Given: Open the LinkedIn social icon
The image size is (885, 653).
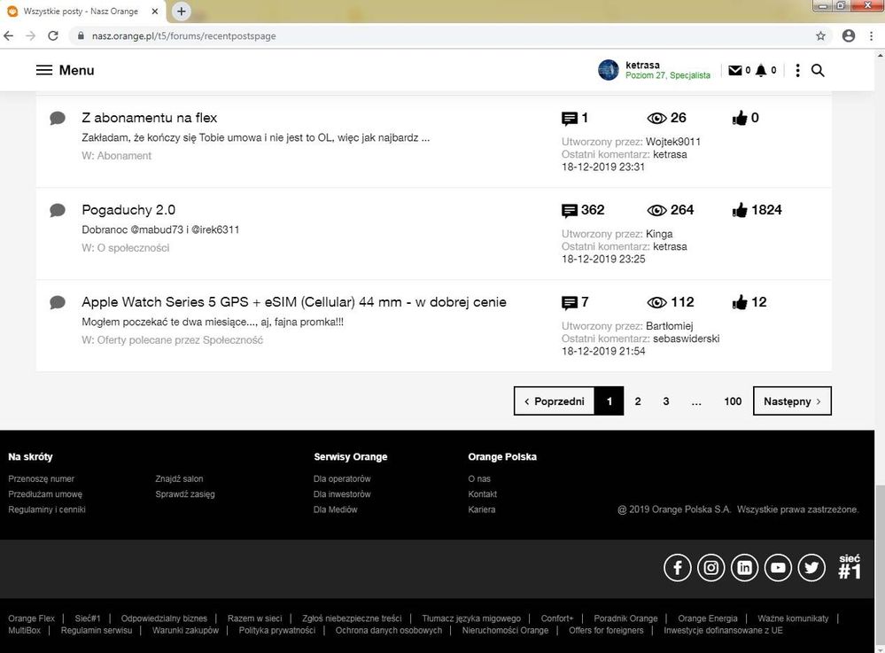Looking at the screenshot, I should (x=745, y=568).
